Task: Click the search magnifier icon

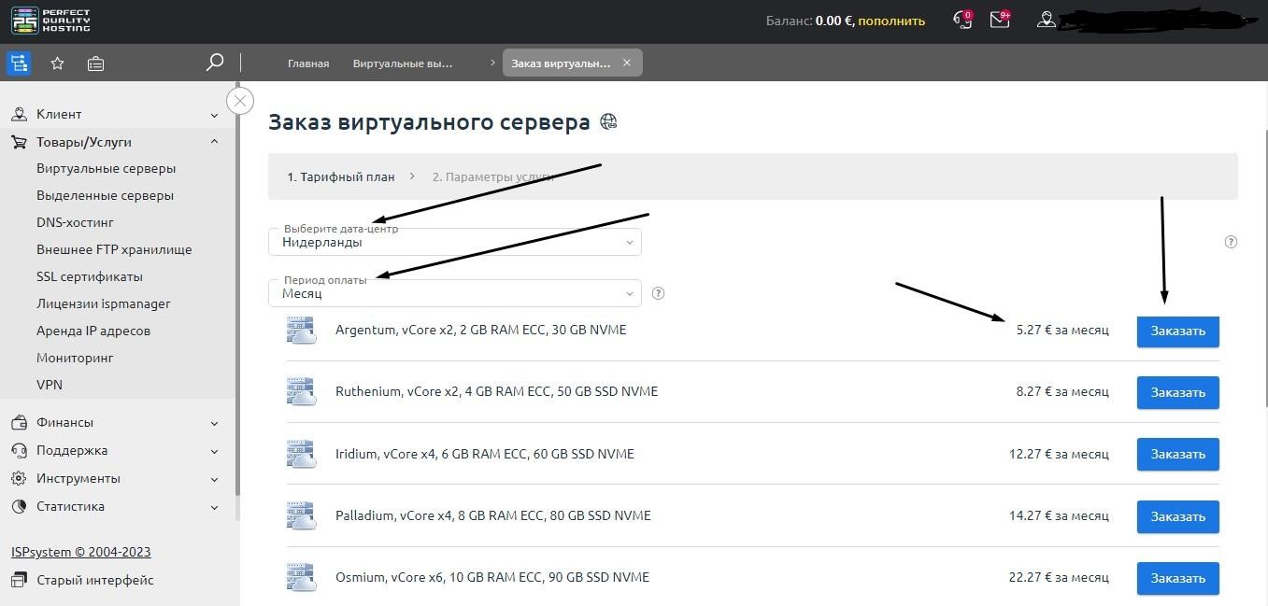Action: (x=215, y=63)
